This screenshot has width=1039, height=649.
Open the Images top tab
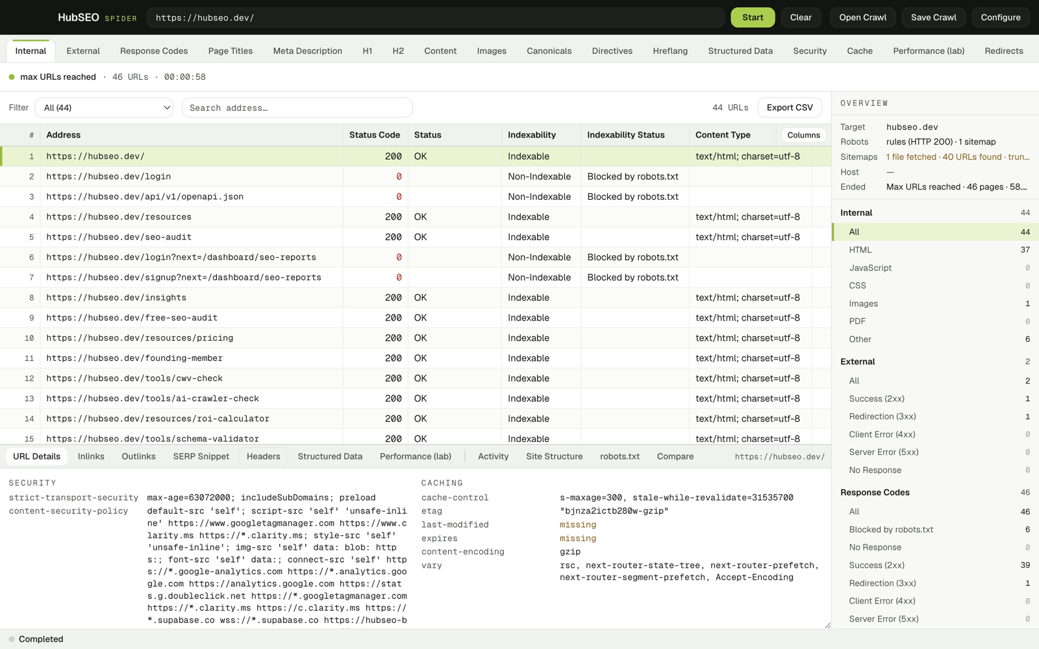[492, 51]
